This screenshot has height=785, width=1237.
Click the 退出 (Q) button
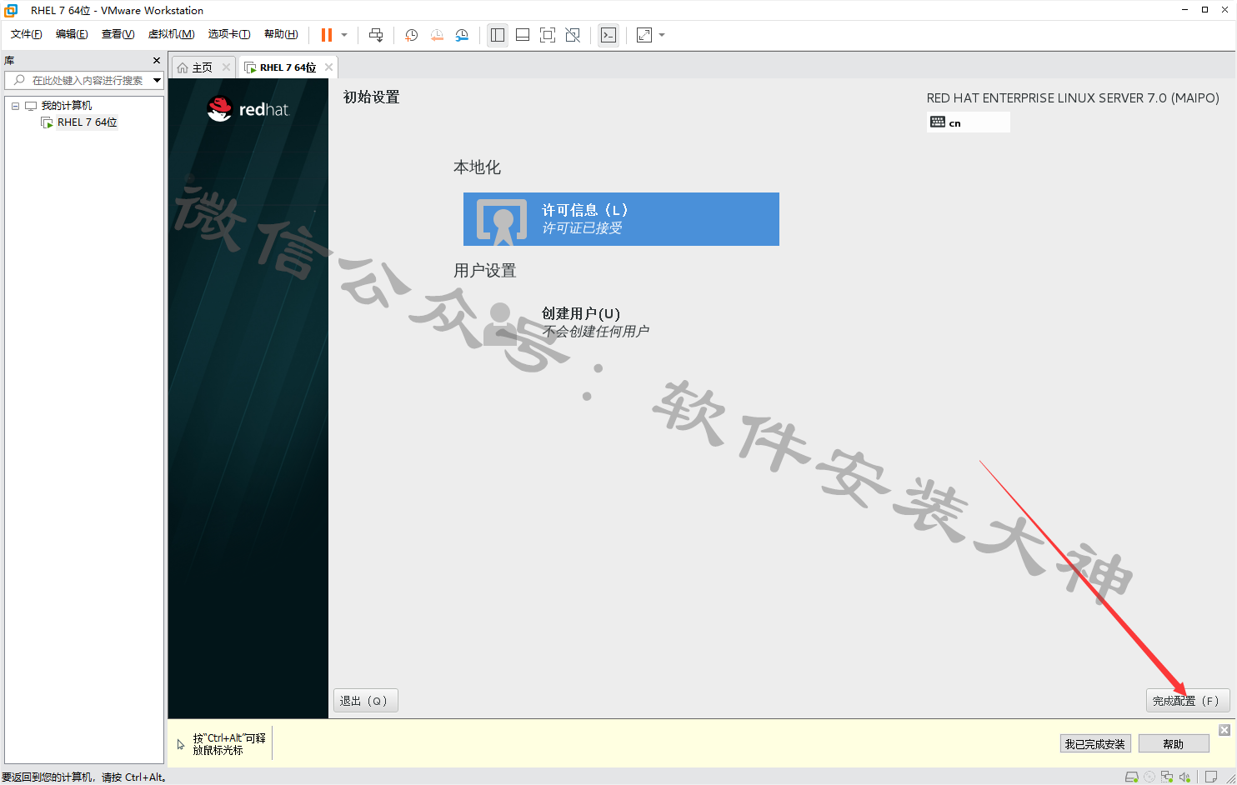(365, 701)
